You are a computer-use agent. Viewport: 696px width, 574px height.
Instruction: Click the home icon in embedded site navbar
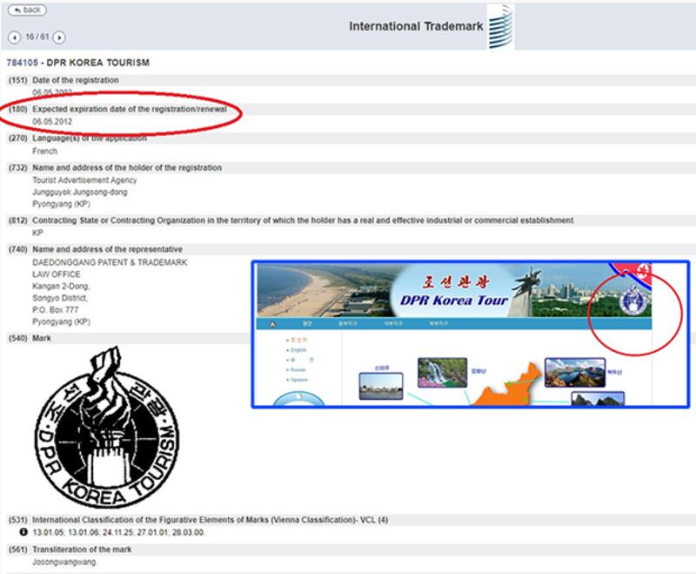(272, 324)
